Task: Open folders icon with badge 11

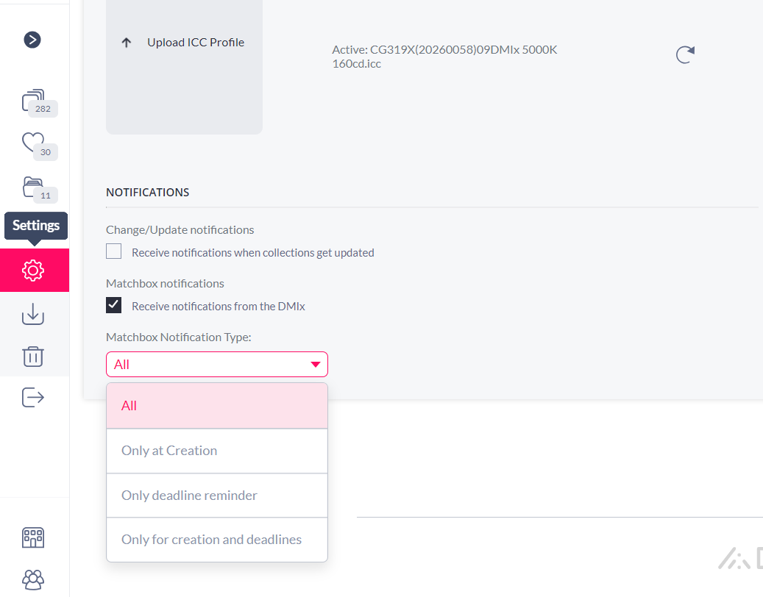Action: [x=39, y=189]
